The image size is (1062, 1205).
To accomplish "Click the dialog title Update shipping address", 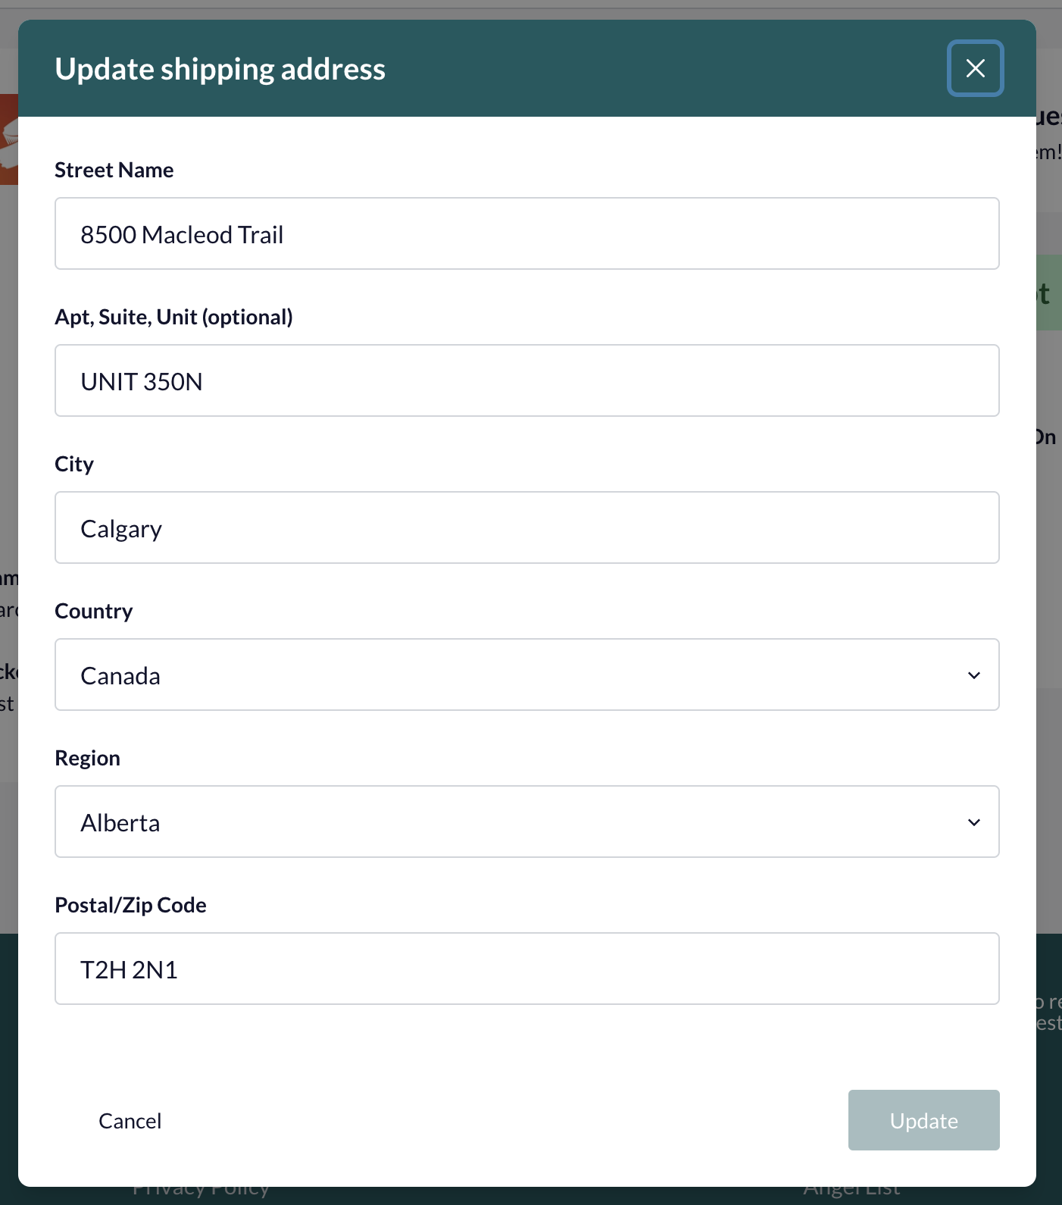I will click(x=220, y=69).
